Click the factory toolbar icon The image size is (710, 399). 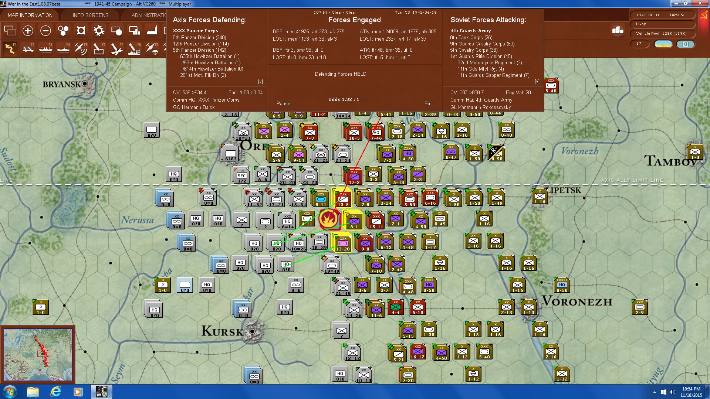[x=152, y=31]
